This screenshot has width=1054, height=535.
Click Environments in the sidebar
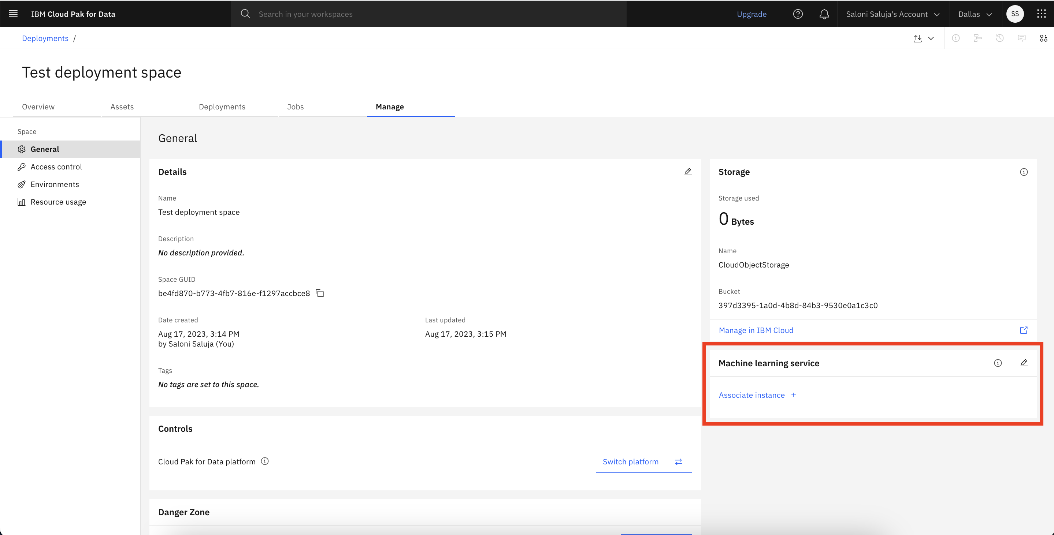click(55, 184)
